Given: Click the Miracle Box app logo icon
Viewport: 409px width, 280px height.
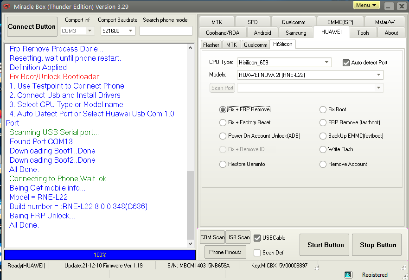Looking at the screenshot, I should click(x=6, y=6).
